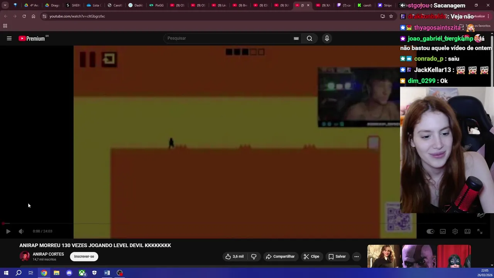This screenshot has height=278, width=494.
Task: Save the video with Salvar
Action: [337, 256]
